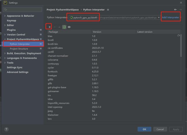Open Settings Sync page
The image size is (187, 135).
click(15, 67)
